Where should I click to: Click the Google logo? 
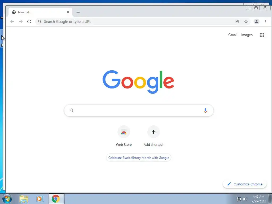tap(138, 82)
